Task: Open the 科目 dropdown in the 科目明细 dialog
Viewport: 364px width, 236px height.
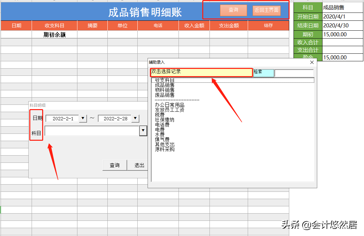Action: (x=143, y=131)
